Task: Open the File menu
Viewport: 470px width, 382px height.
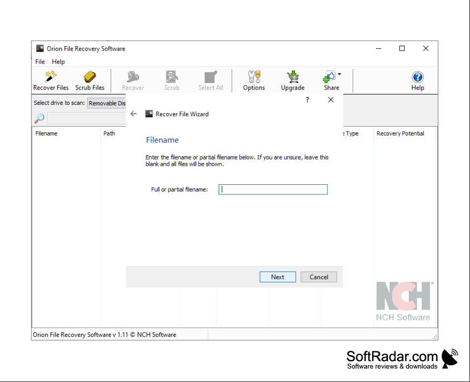Action: 40,62
